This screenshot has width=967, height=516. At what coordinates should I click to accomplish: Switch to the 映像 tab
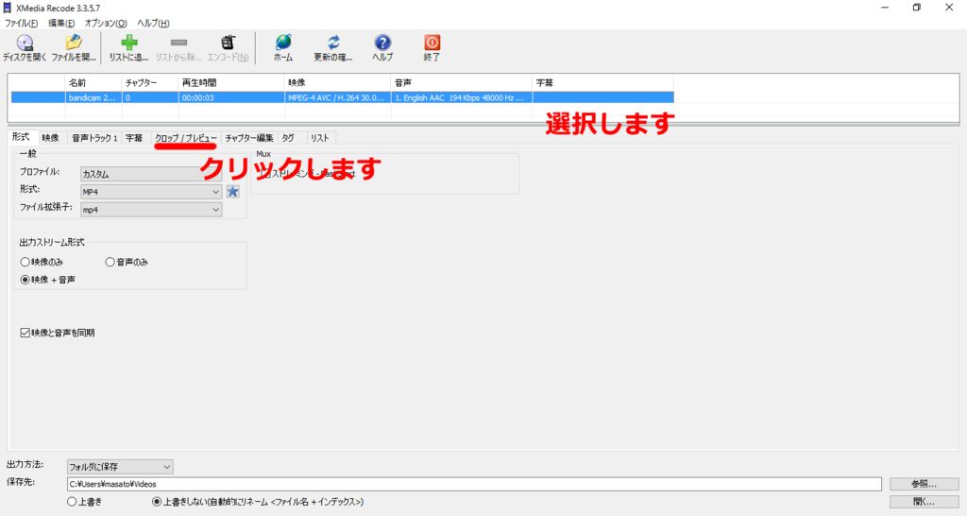(x=51, y=138)
